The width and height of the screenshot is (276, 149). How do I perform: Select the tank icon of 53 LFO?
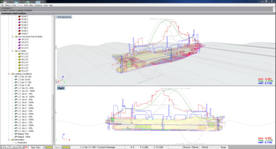pos(20,48)
